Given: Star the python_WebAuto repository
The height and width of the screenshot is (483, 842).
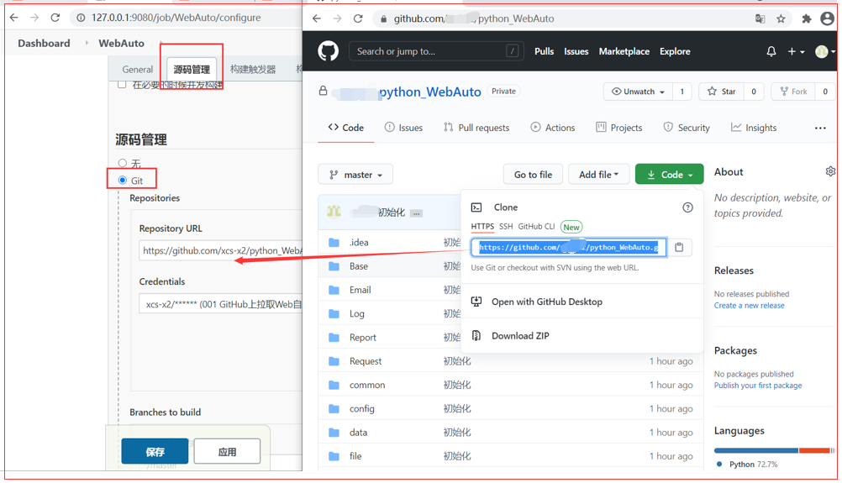Looking at the screenshot, I should click(722, 92).
